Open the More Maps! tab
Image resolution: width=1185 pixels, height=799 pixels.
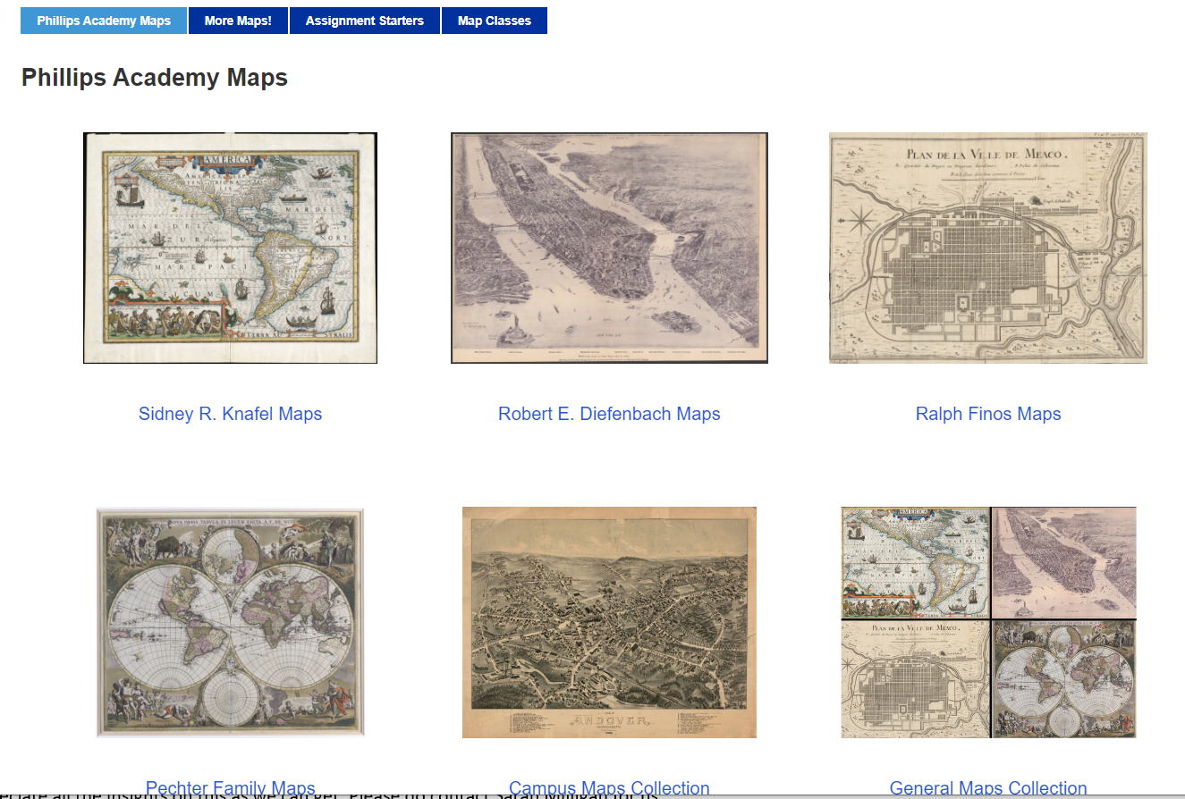238,21
